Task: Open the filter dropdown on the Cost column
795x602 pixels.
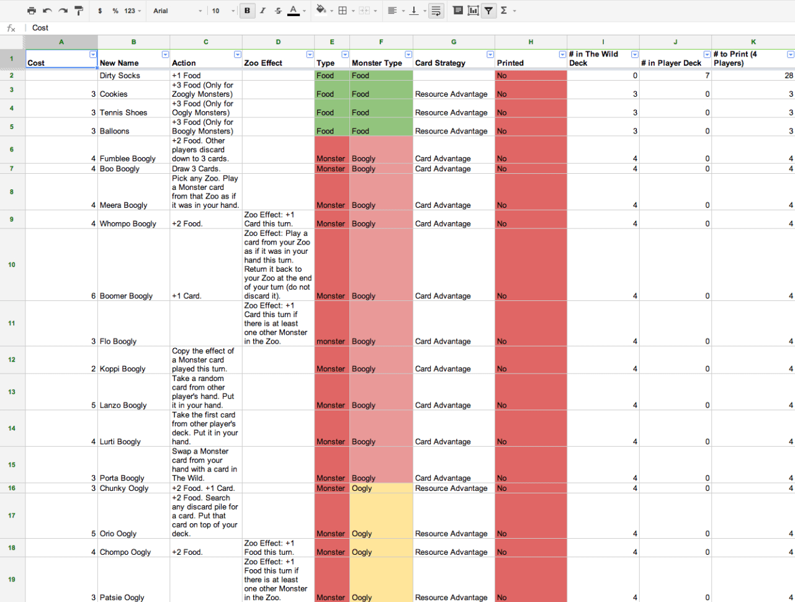Action: click(93, 55)
